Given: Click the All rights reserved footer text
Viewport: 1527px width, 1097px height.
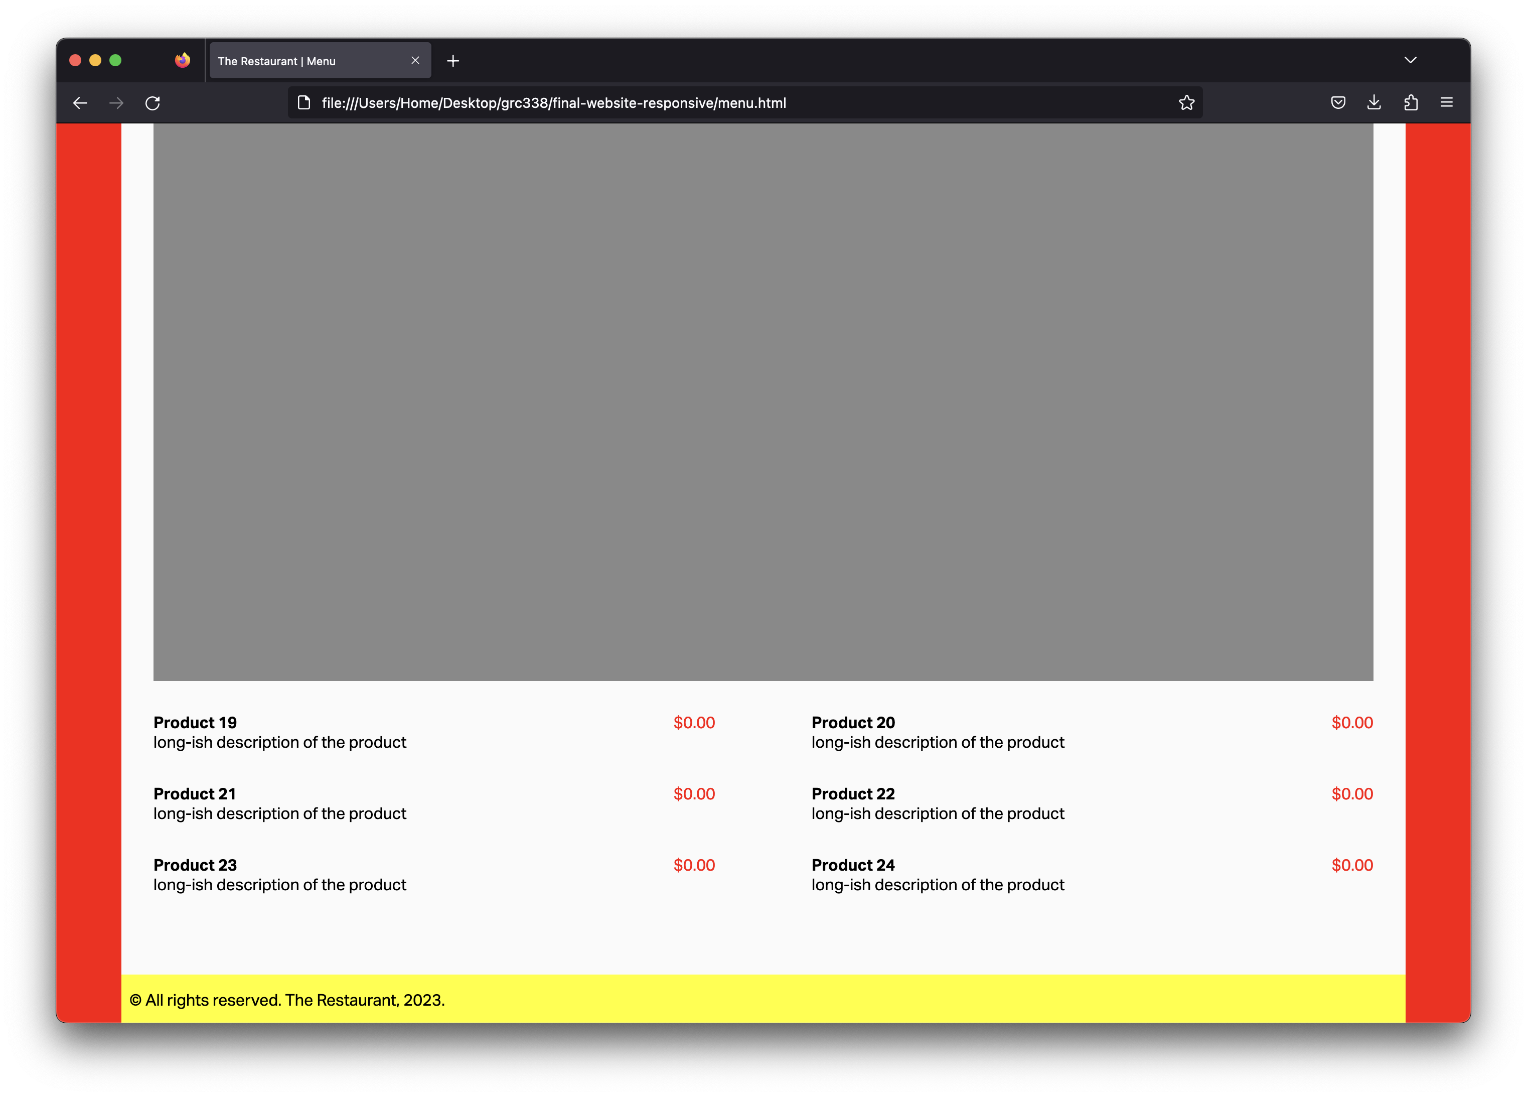Looking at the screenshot, I should click(x=287, y=1000).
